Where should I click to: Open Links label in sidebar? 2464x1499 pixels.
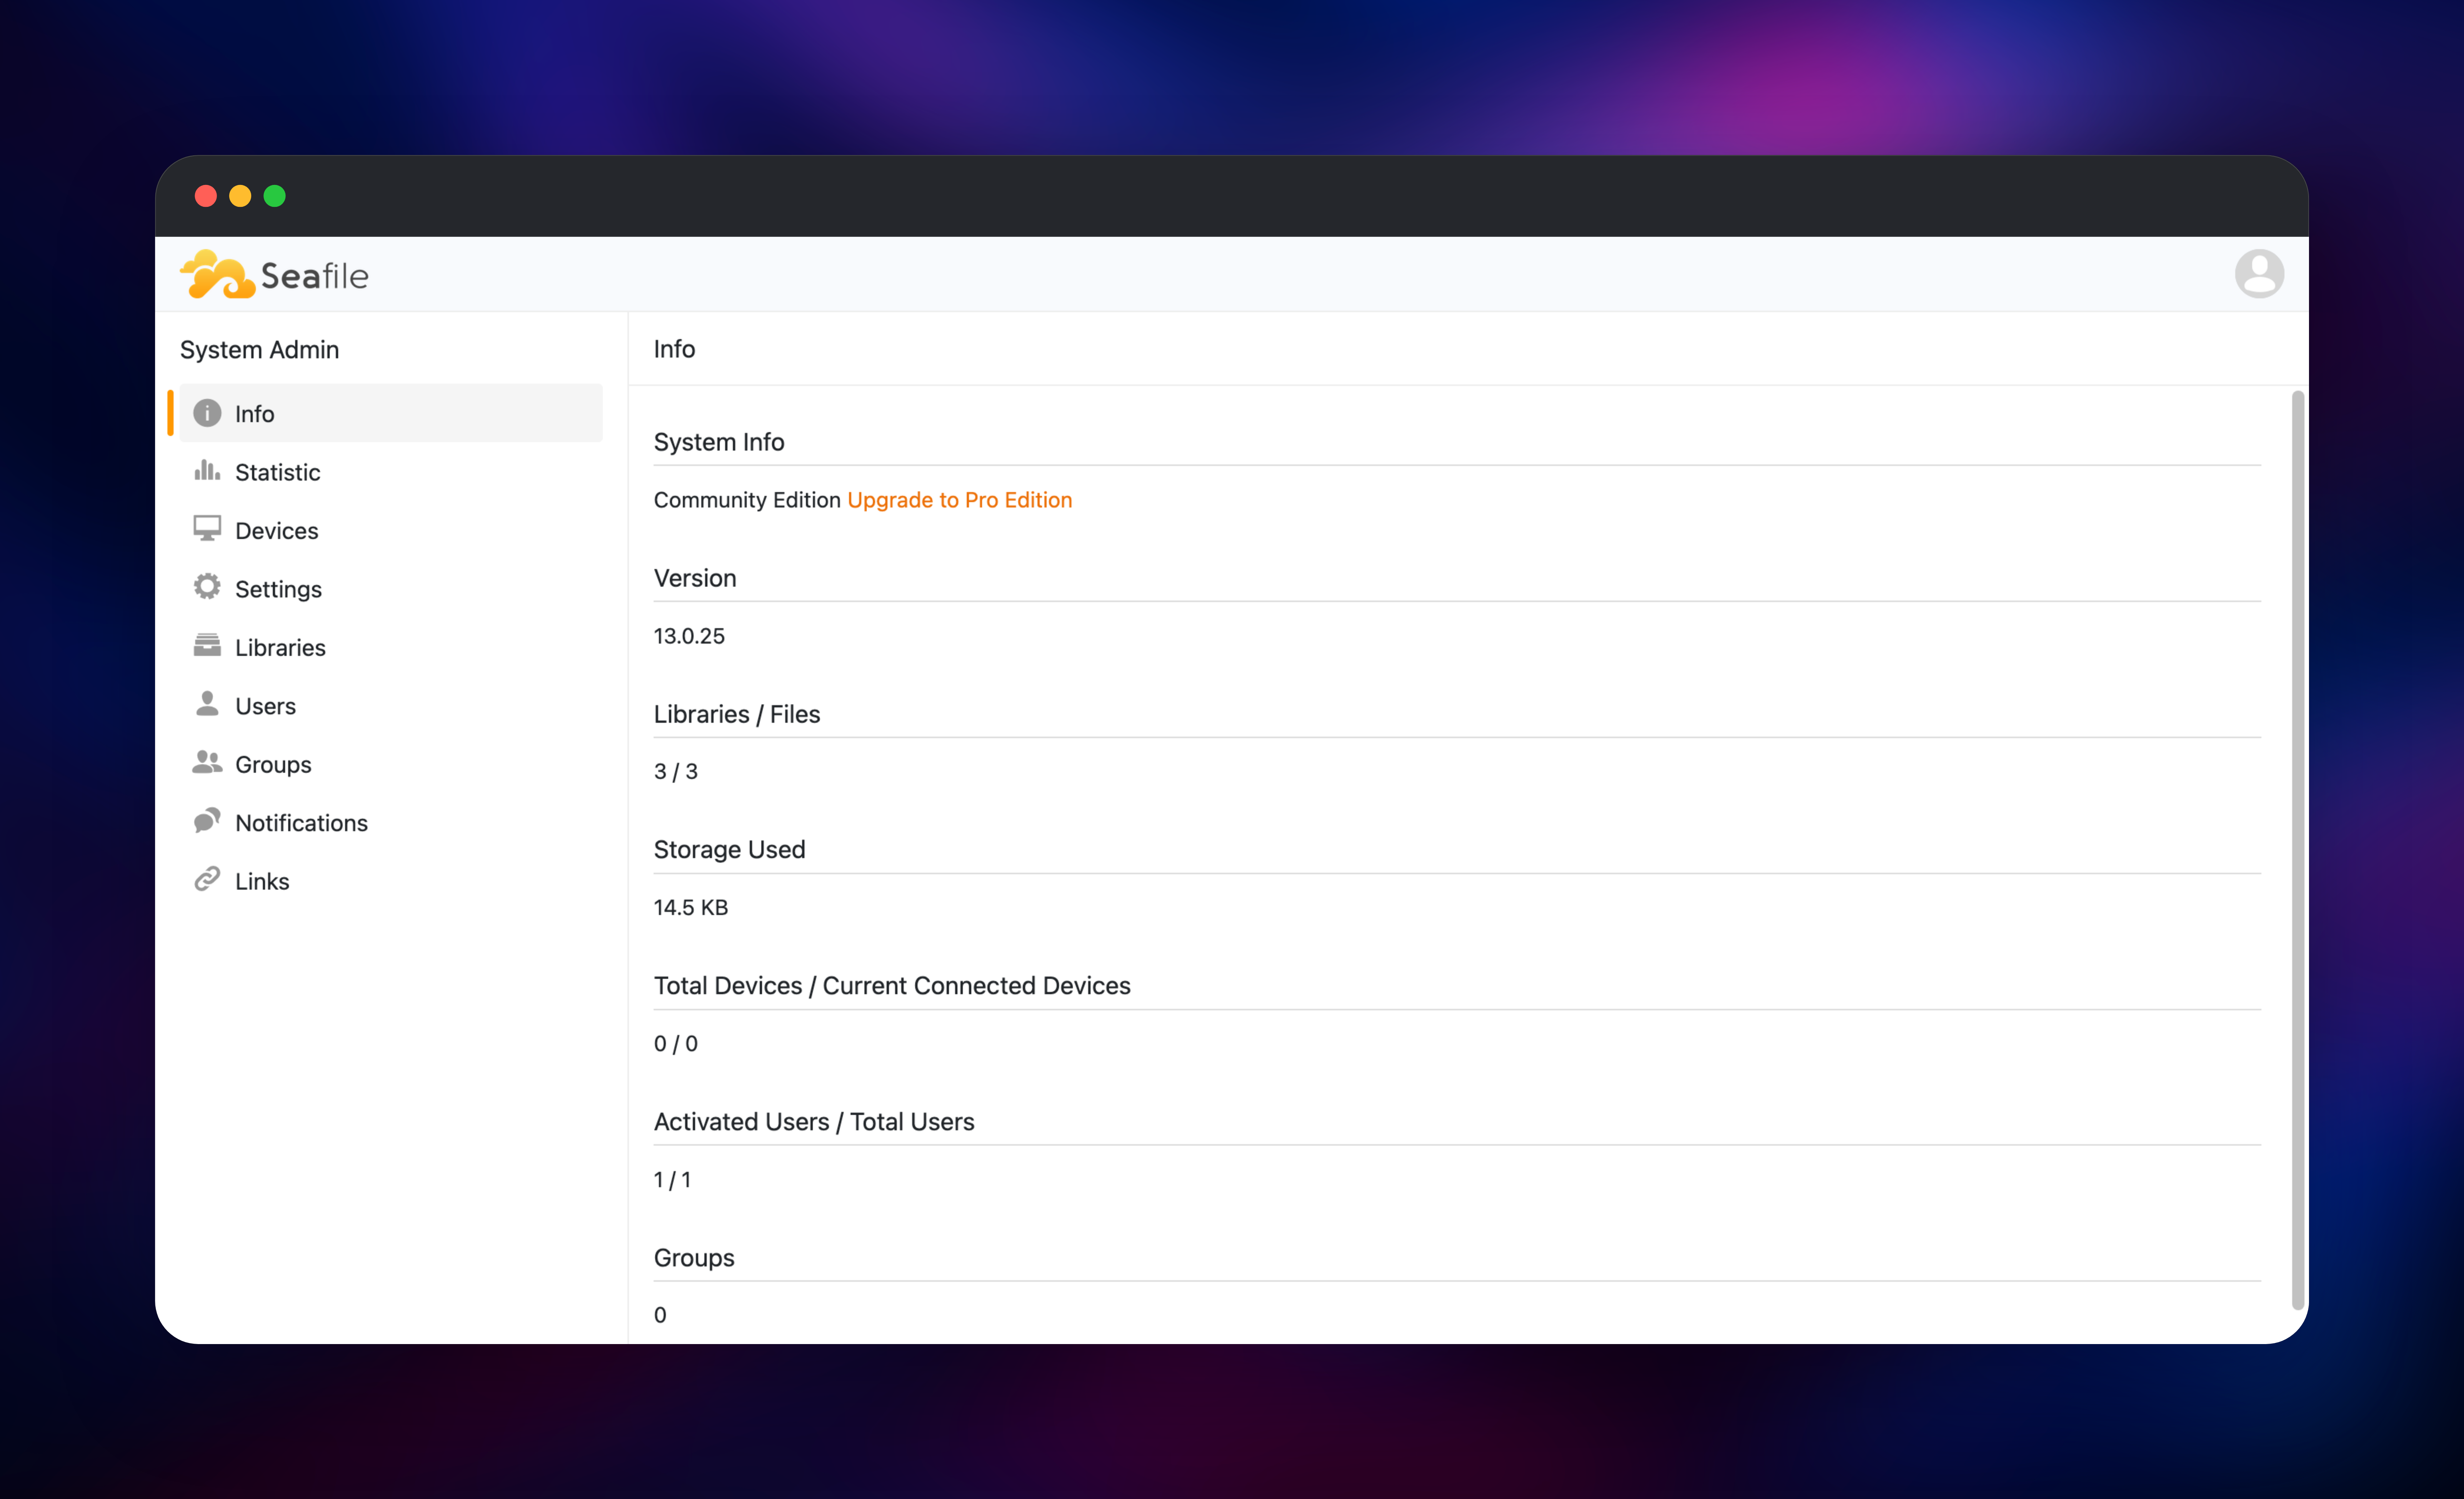pyautogui.click(x=262, y=882)
